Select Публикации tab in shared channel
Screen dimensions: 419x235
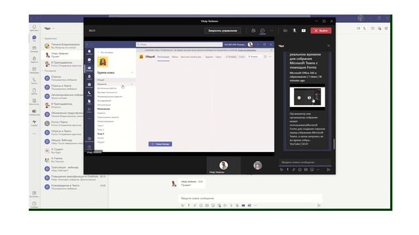coord(163,57)
